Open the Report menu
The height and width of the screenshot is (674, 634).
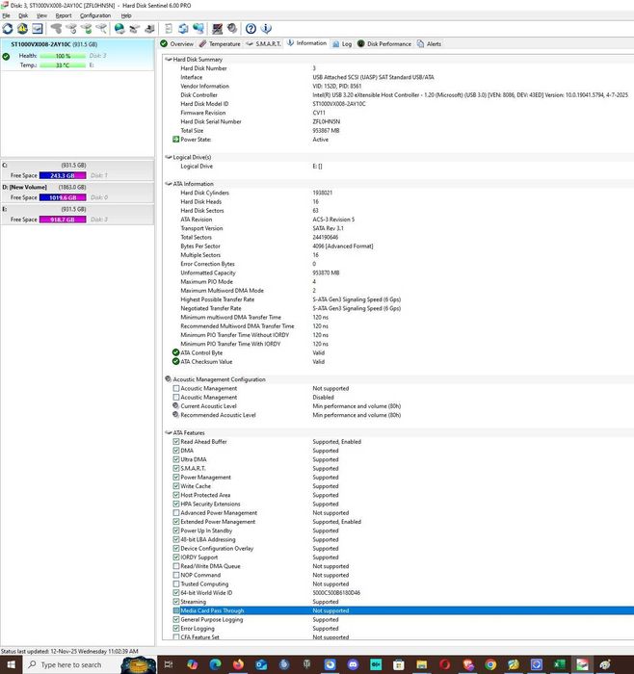[64, 15]
